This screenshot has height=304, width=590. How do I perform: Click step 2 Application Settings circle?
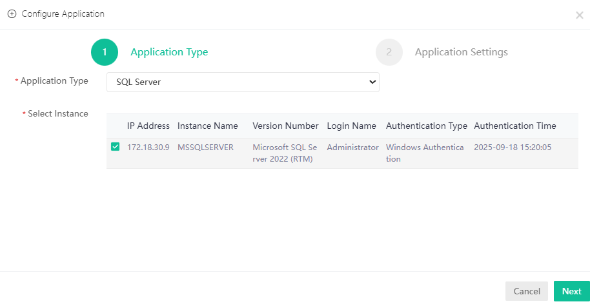[x=389, y=52]
